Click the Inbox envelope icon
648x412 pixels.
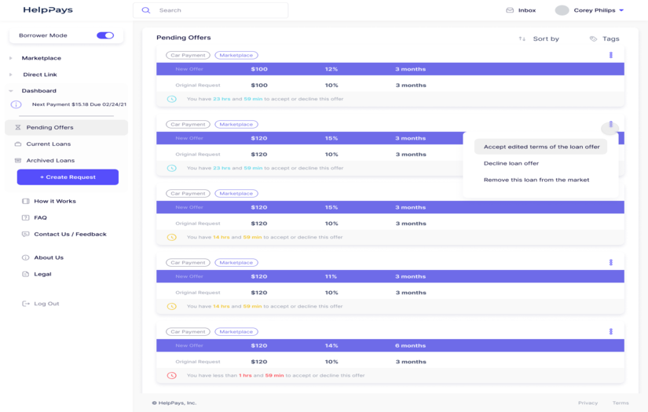coord(510,10)
